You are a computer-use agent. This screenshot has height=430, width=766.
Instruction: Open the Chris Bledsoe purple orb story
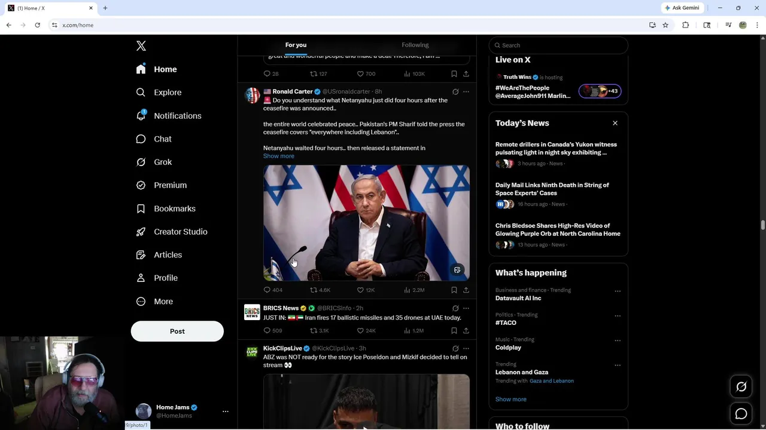click(558, 235)
